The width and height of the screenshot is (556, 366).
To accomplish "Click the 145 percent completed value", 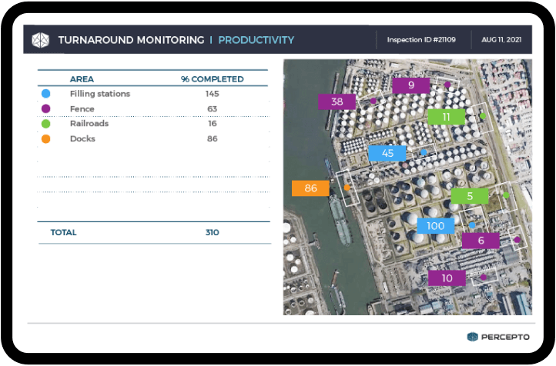I will coord(212,94).
